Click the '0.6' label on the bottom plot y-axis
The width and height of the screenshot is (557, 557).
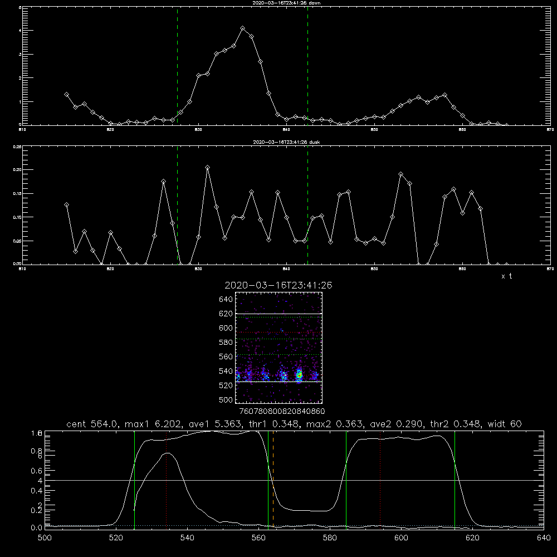pos(37,471)
